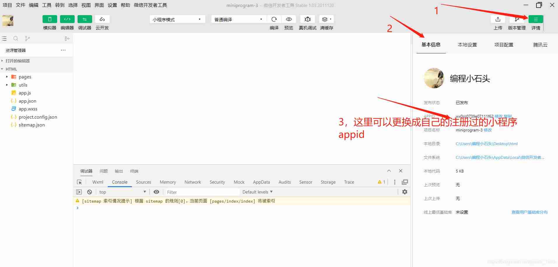Open resource manager more options (…)
Screen dimensions: 558x267
pos(63,50)
